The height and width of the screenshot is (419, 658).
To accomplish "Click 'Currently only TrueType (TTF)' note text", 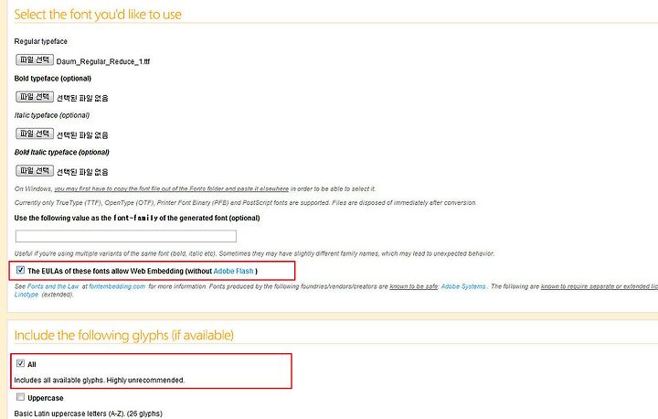I will coord(246,203).
